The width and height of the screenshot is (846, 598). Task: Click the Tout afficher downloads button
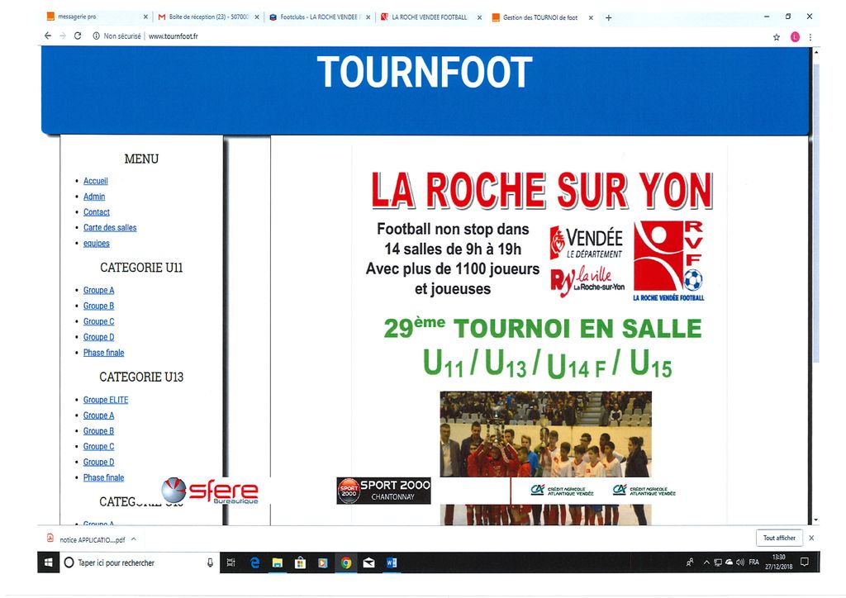779,538
